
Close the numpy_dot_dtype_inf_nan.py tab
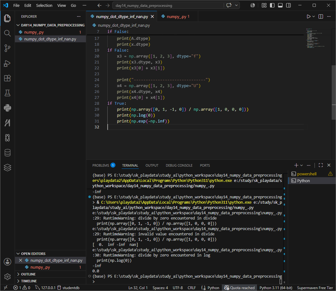pos(152,16)
